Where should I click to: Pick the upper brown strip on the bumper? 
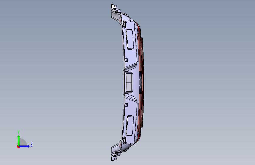tap(140, 52)
